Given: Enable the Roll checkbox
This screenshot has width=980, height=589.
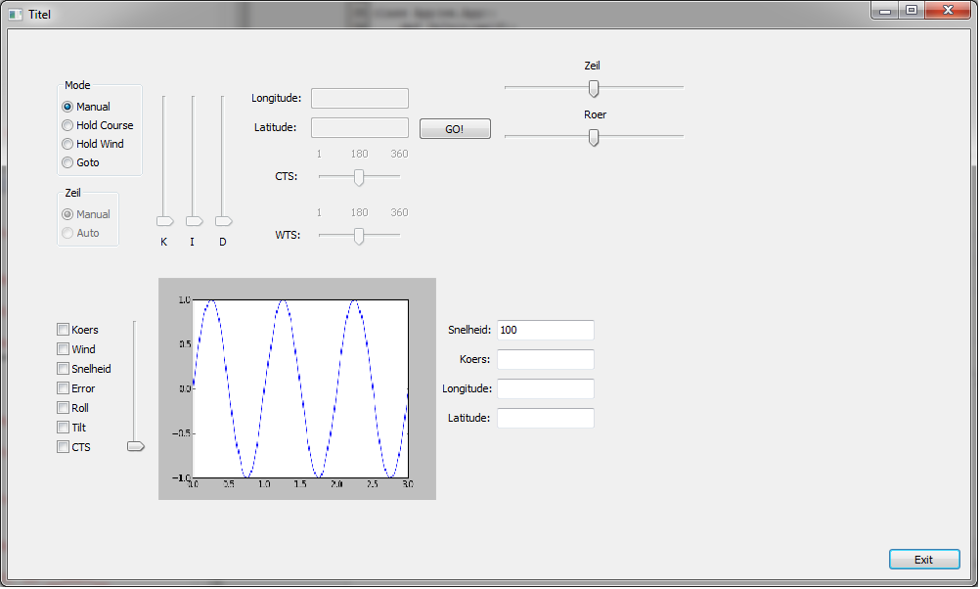Looking at the screenshot, I should tap(64, 408).
